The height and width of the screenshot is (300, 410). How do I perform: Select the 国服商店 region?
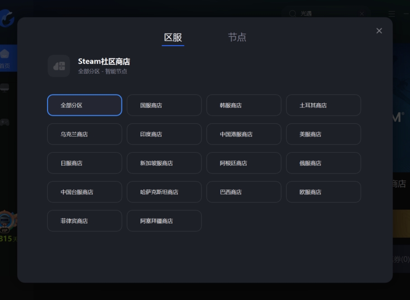(164, 105)
